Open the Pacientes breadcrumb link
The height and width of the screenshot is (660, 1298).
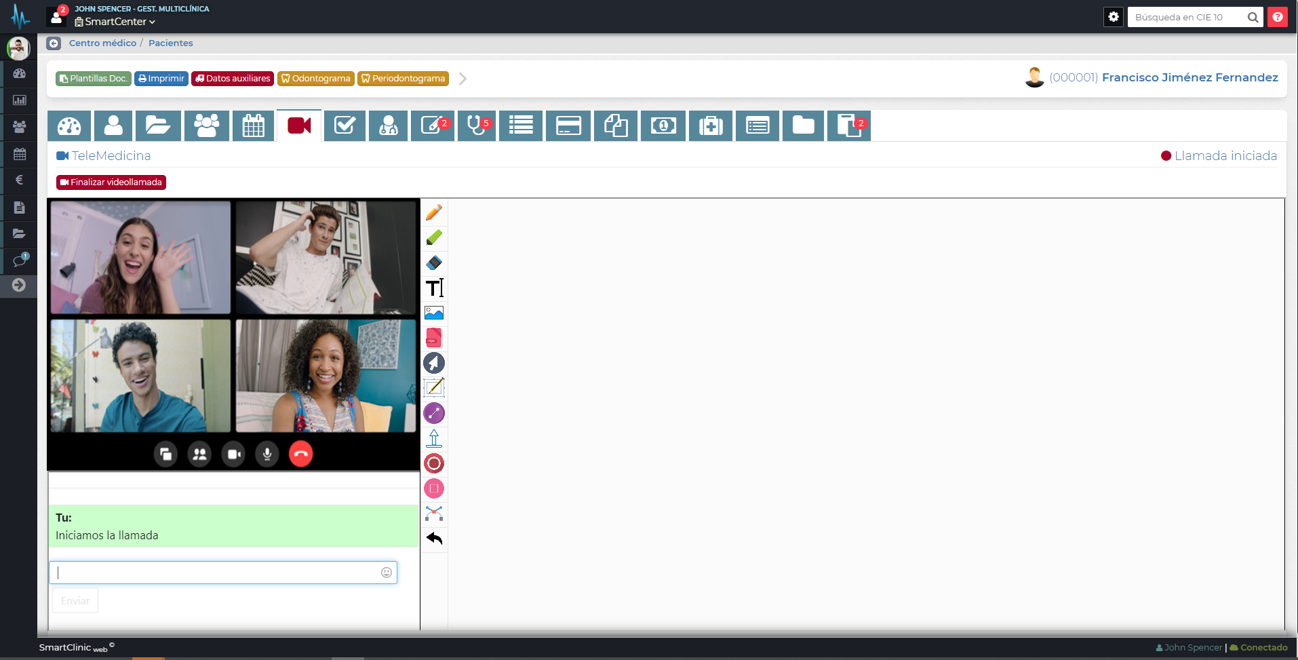(170, 43)
